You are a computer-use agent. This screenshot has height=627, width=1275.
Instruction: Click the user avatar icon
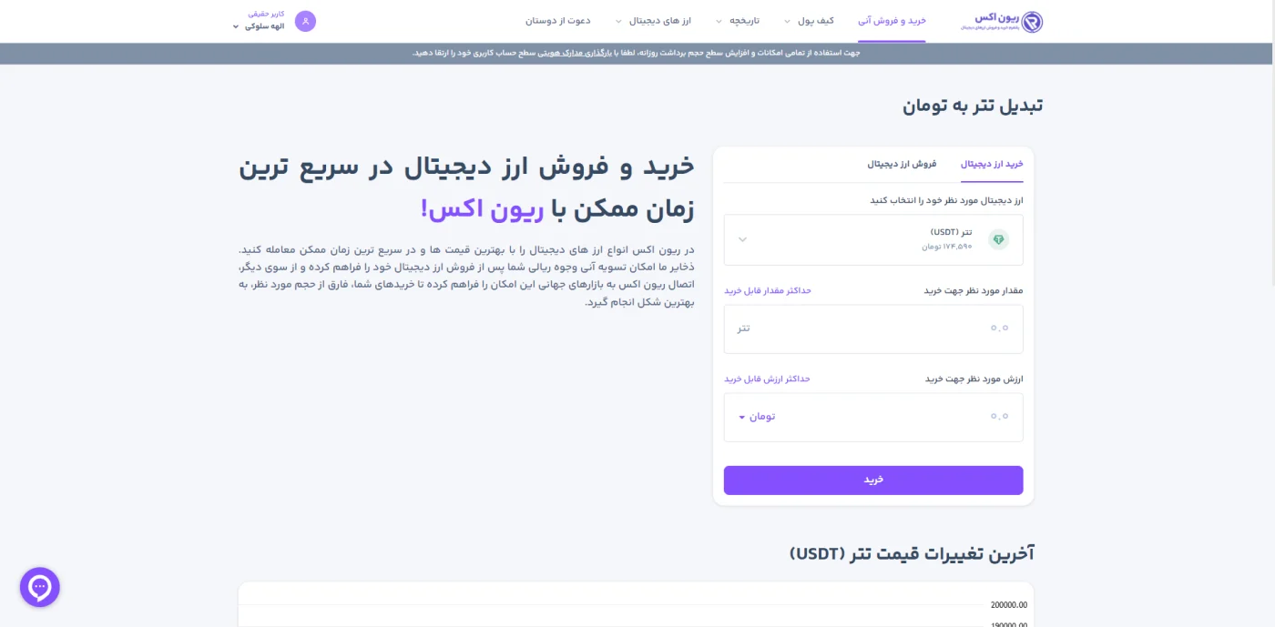pyautogui.click(x=306, y=21)
